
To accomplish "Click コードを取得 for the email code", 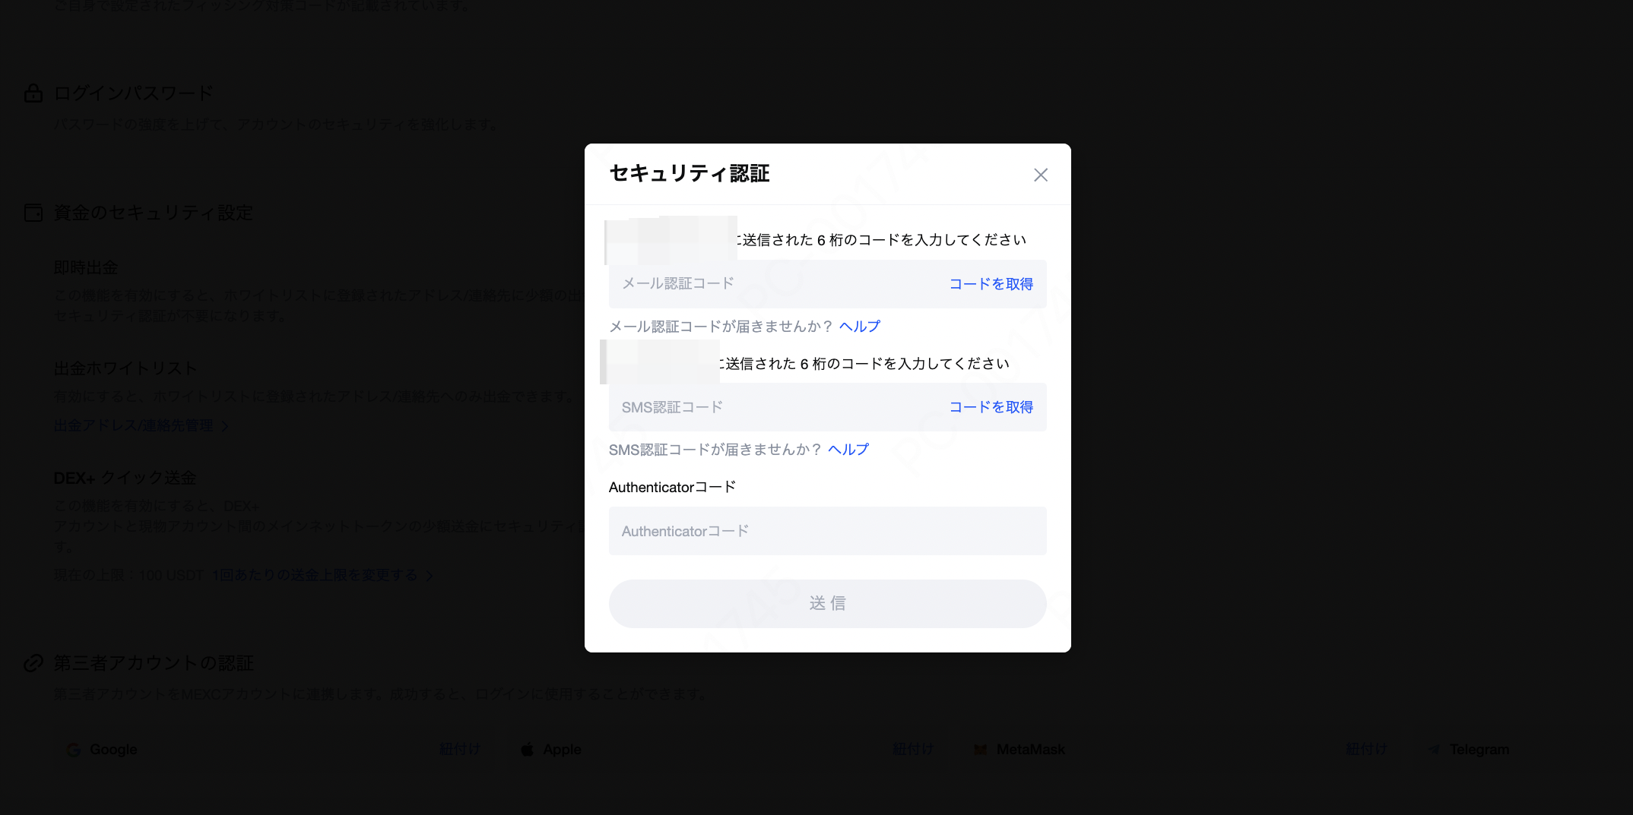I will (x=991, y=284).
